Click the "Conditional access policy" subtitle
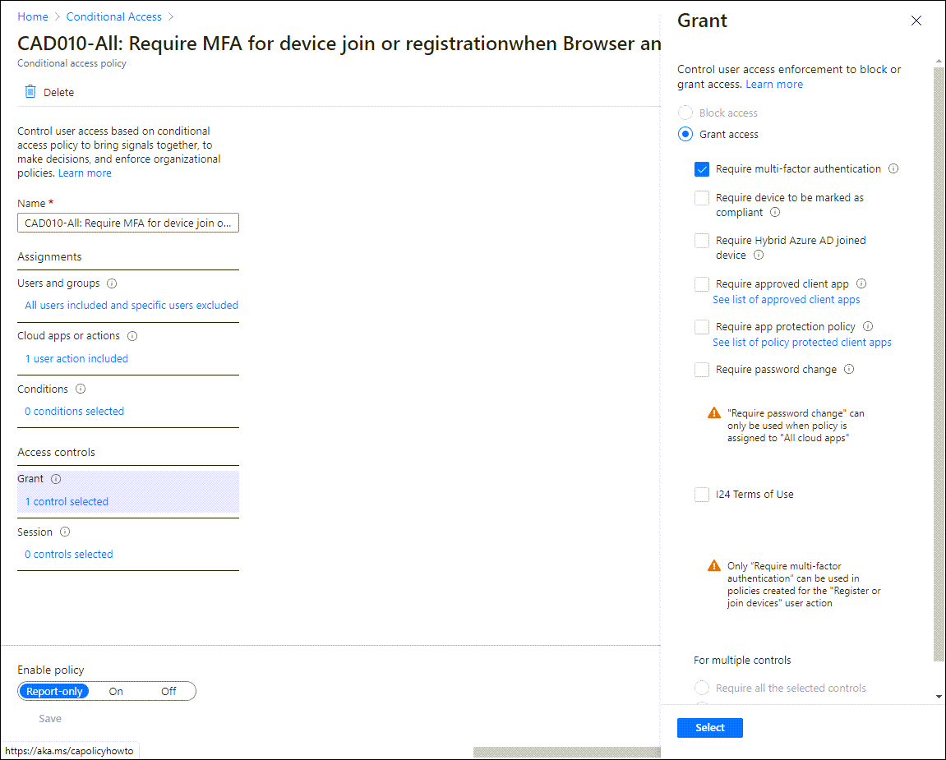The width and height of the screenshot is (946, 760). pos(72,63)
